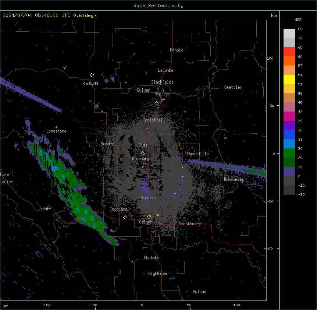Click the RedDeer label

[162, 94]
